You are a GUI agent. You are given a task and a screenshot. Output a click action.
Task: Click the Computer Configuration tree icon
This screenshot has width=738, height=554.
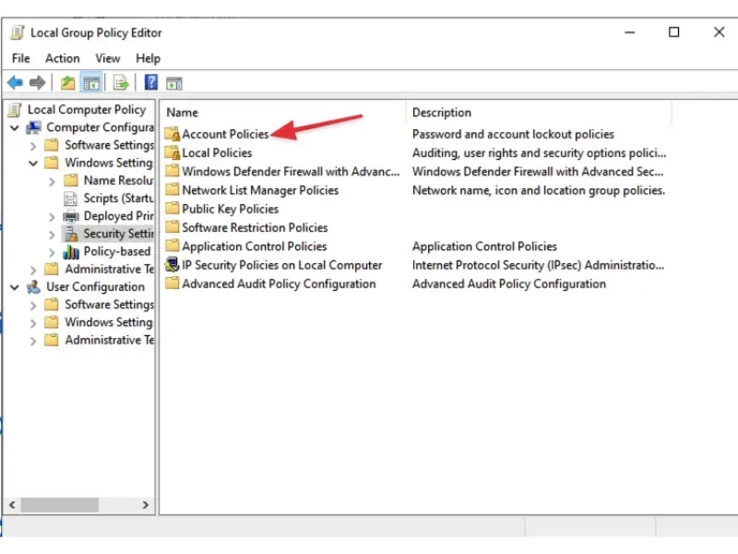(x=33, y=127)
